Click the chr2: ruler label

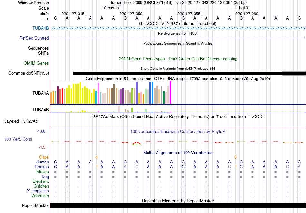44,14
